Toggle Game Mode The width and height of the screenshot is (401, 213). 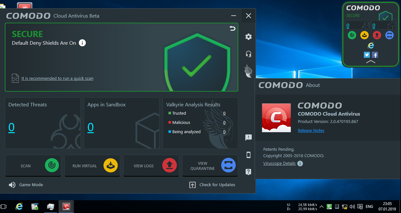[26, 185]
